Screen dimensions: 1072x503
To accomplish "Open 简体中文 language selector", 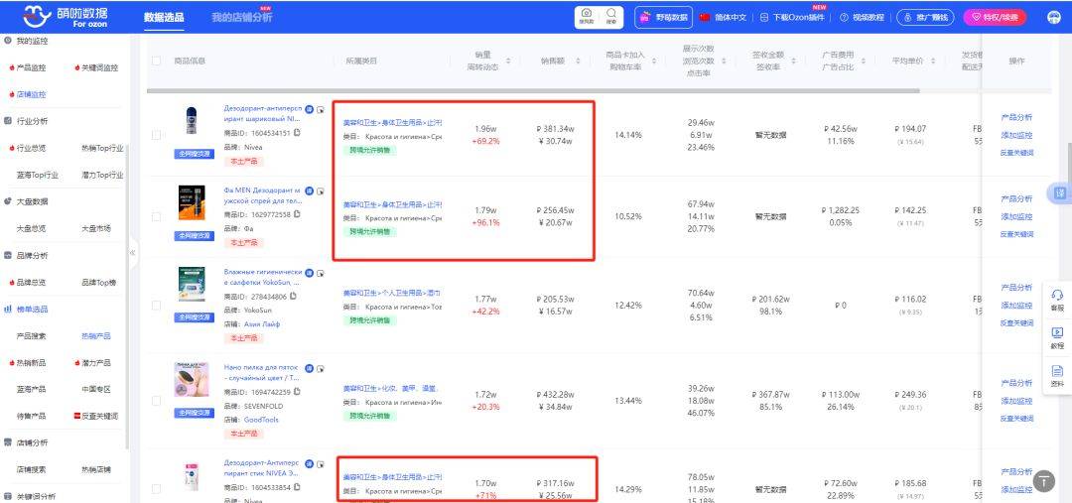I will [723, 17].
